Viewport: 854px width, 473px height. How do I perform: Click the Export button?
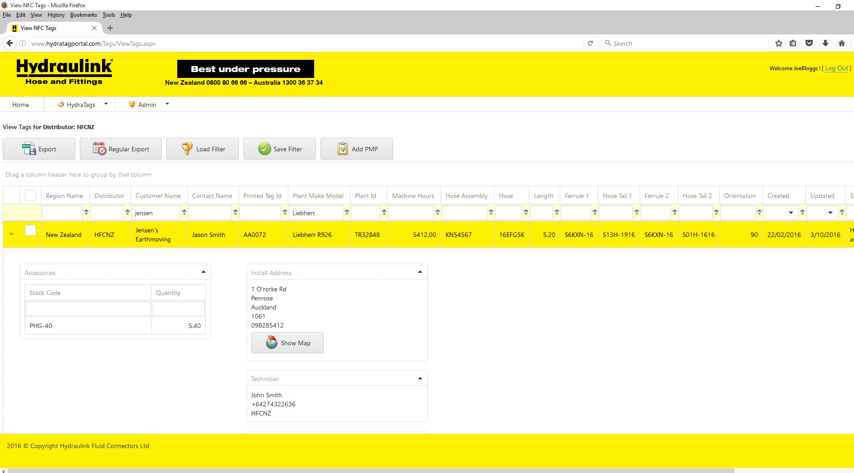click(x=39, y=149)
